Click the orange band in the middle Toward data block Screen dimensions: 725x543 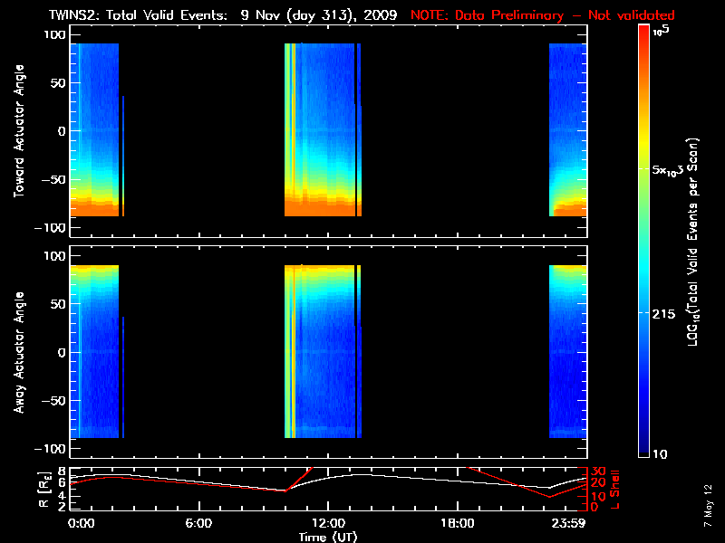pyautogui.click(x=322, y=210)
